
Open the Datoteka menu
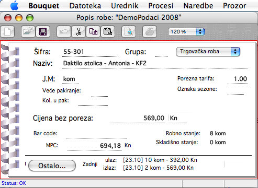[x=85, y=6]
